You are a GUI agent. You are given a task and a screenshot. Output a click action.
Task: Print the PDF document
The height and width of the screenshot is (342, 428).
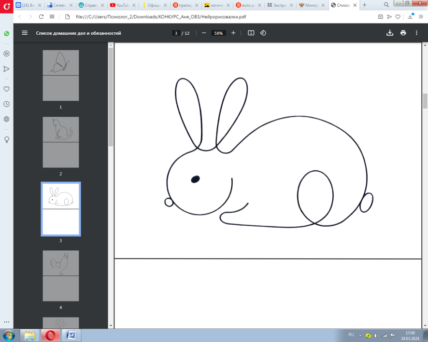(403, 33)
